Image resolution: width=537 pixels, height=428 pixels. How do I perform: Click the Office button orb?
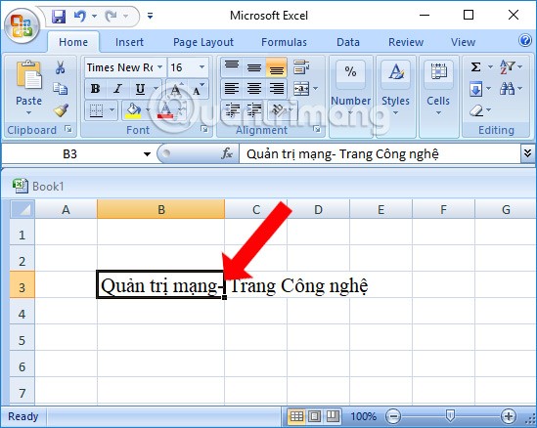click(22, 25)
